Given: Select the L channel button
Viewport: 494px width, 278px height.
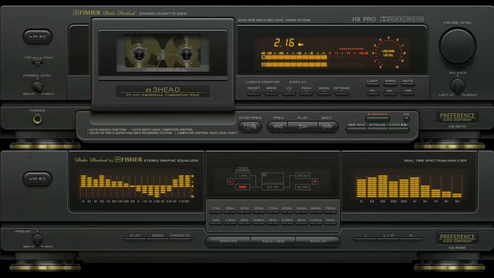Looking at the screenshot, I should click(365, 239).
